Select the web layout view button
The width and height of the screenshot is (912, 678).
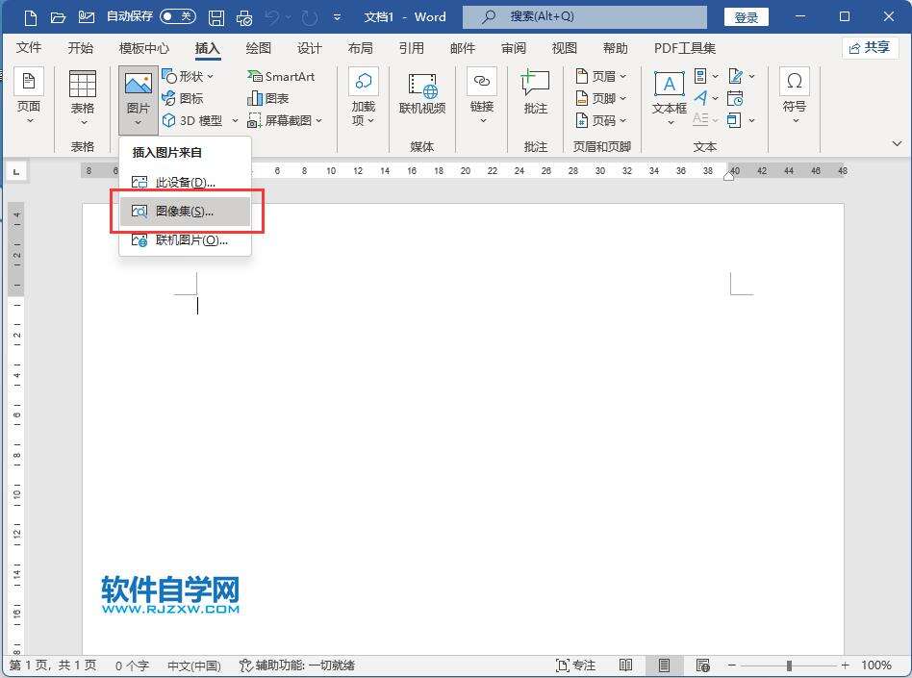(703, 665)
